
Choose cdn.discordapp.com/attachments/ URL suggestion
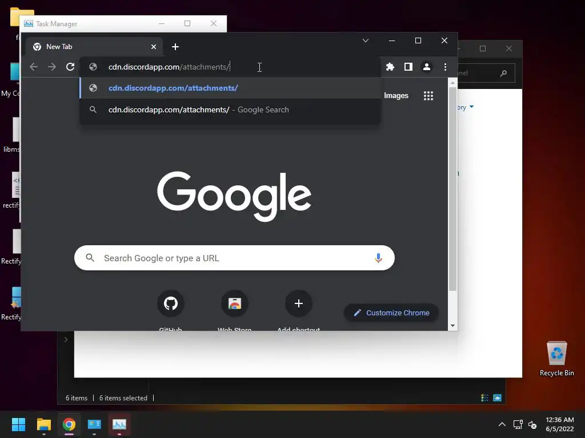[230, 88]
